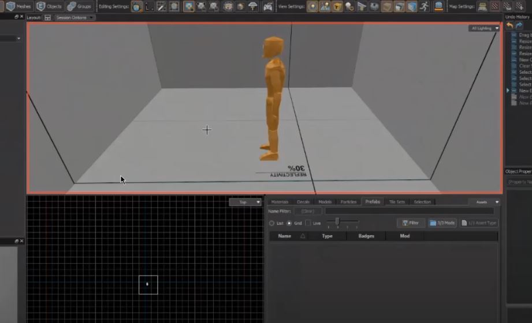
Task: Click the fourth Editing Settings icon, right of the grid pencil
Action: coord(174,6)
